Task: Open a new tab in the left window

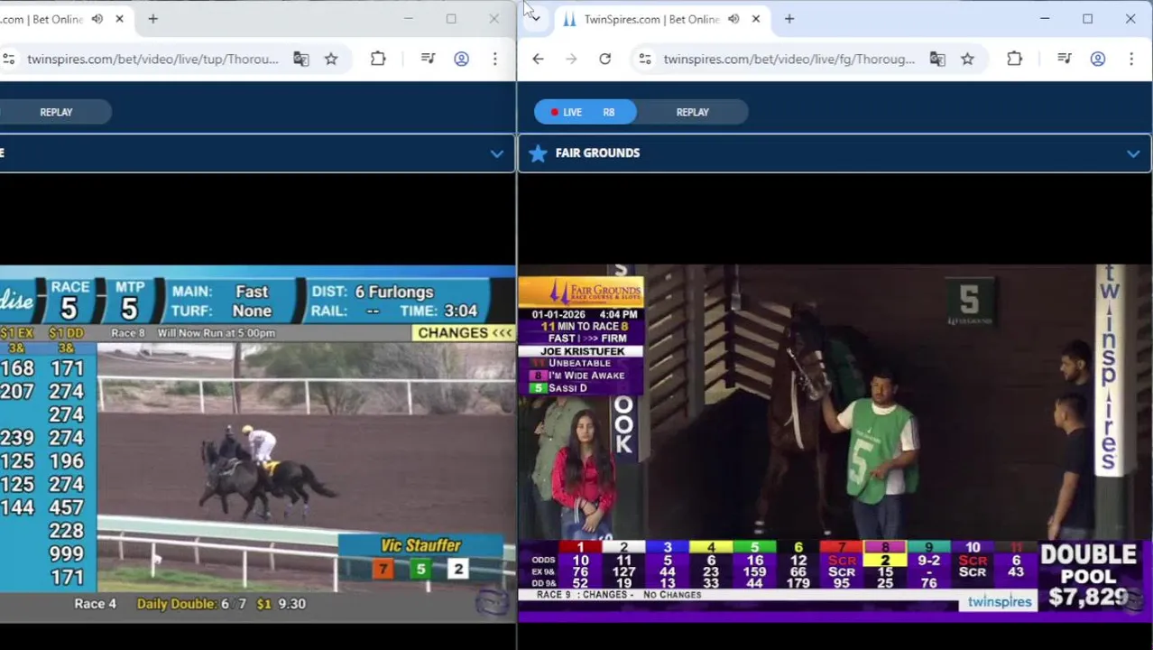Action: click(x=152, y=19)
